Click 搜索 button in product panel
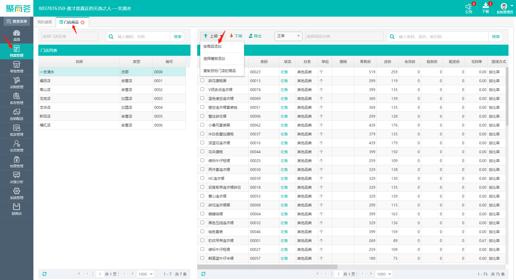The width and height of the screenshot is (516, 280). pyautogui.click(x=496, y=37)
